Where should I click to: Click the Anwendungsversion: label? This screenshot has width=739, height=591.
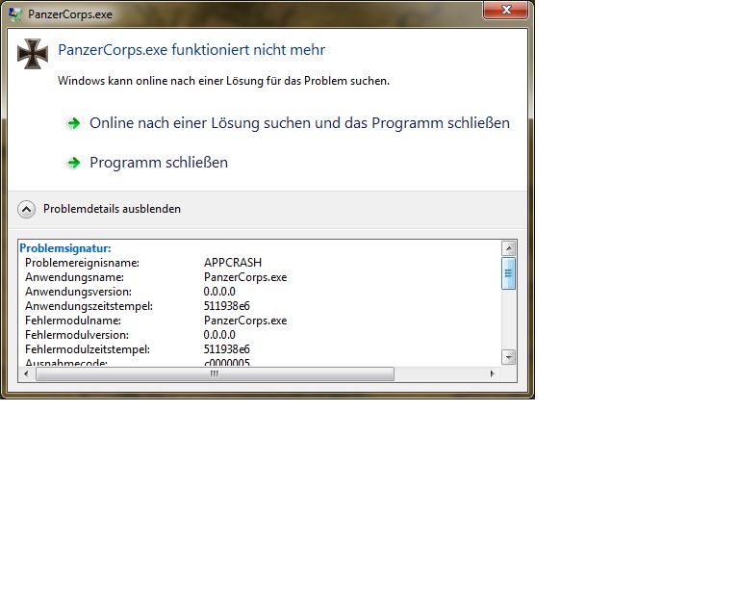point(78,292)
